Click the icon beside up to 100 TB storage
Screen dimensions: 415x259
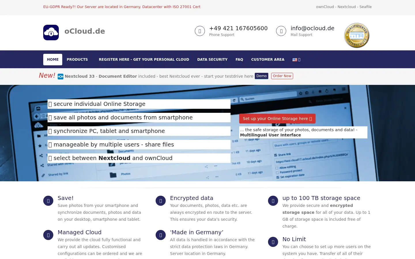(x=273, y=201)
